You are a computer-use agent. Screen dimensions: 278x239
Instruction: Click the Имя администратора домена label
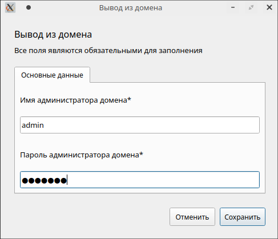tap(75, 100)
